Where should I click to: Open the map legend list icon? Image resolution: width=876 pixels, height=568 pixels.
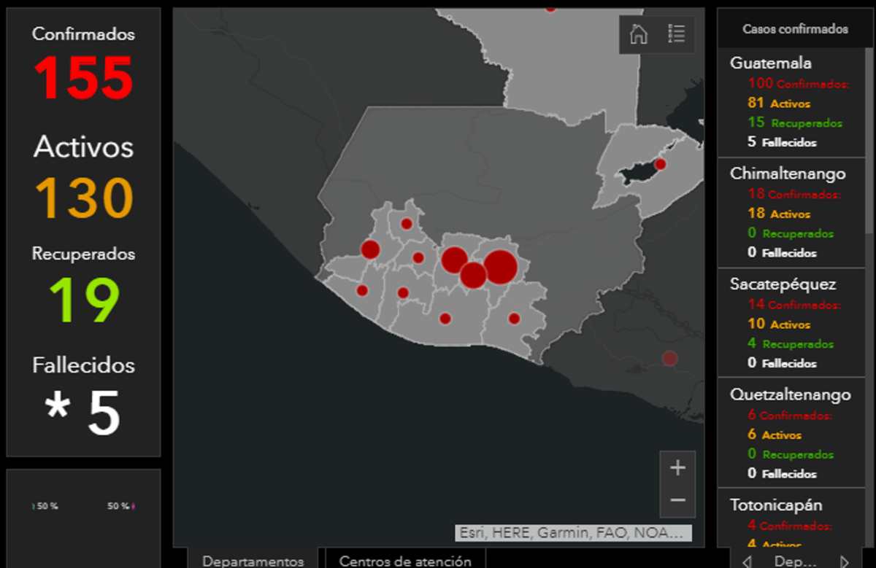676,34
